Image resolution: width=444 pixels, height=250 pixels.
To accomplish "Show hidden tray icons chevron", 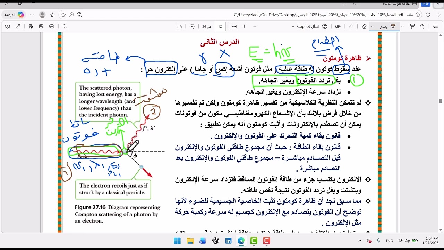I will pos(359,241).
